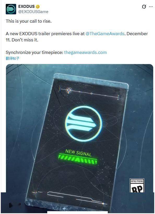The image size is (155, 214).
Task: Click the glowing dot at device bottom right
Action: (x=103, y=204)
